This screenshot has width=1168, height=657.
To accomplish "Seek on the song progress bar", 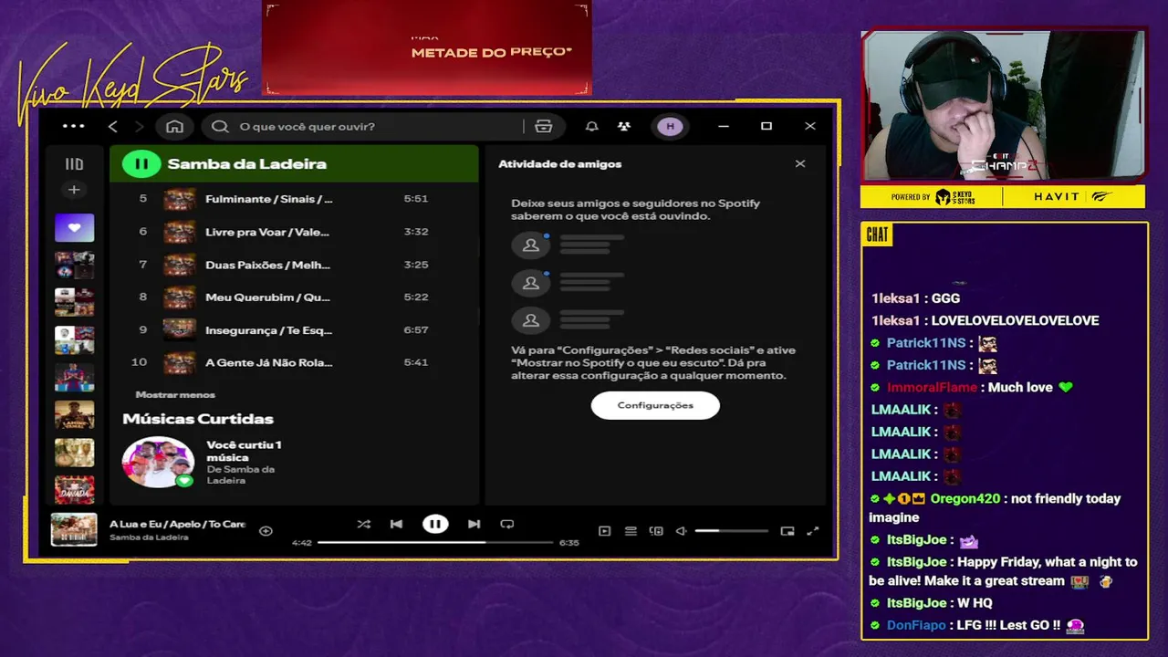I will [x=435, y=543].
